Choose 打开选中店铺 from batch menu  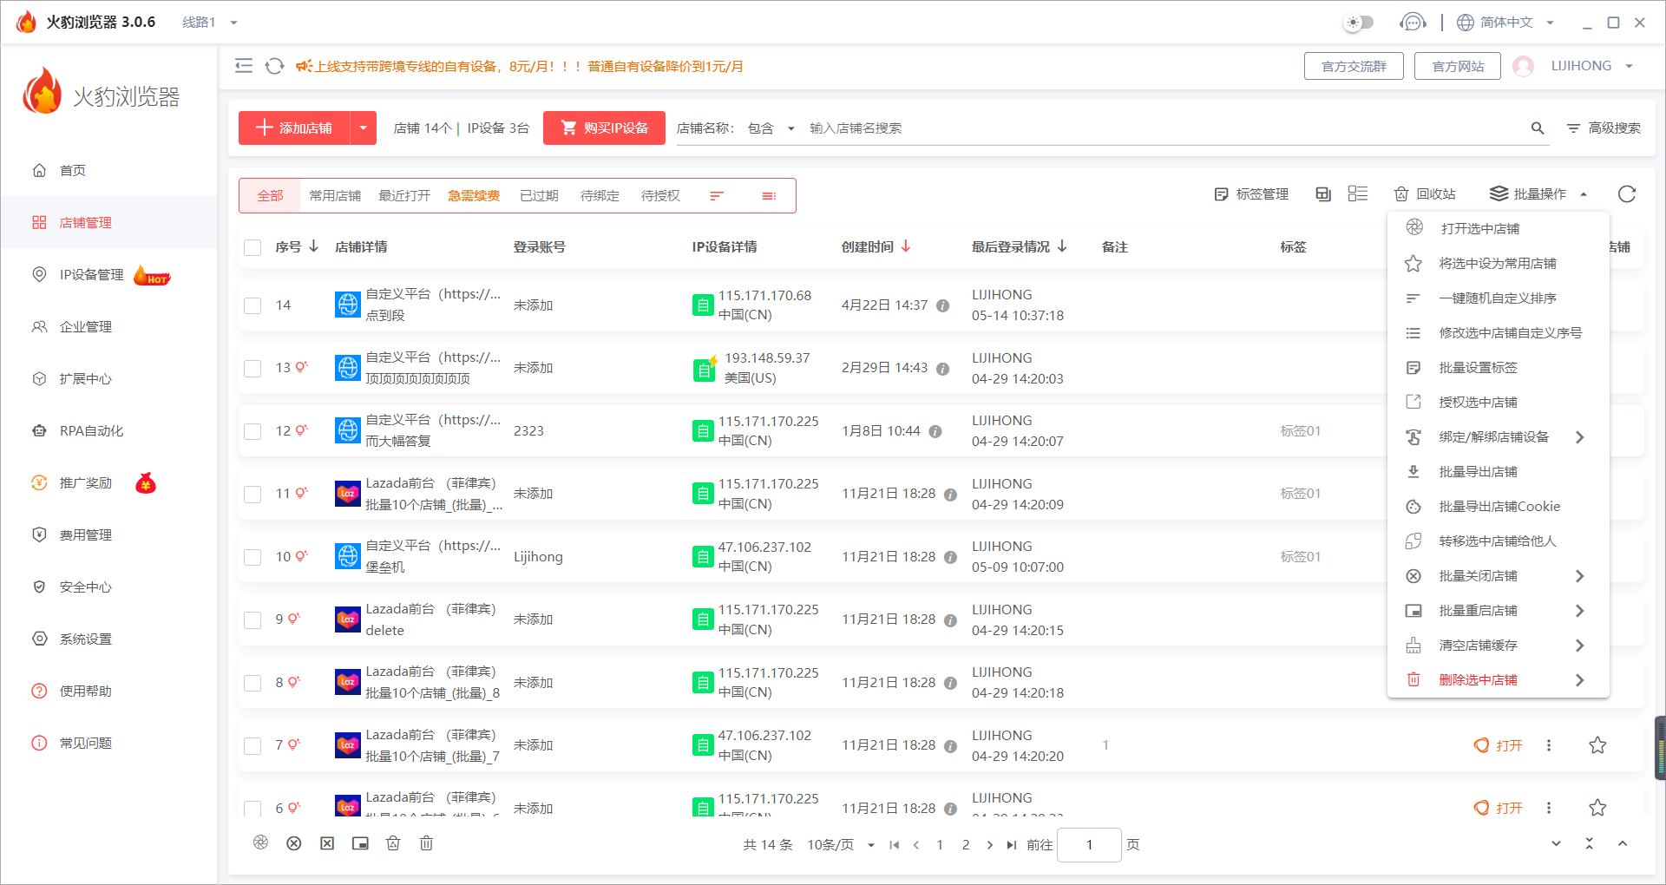[1498, 229]
